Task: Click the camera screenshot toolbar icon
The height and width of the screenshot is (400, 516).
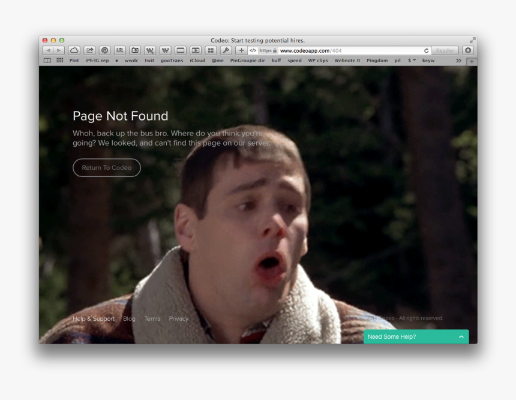Action: point(135,50)
